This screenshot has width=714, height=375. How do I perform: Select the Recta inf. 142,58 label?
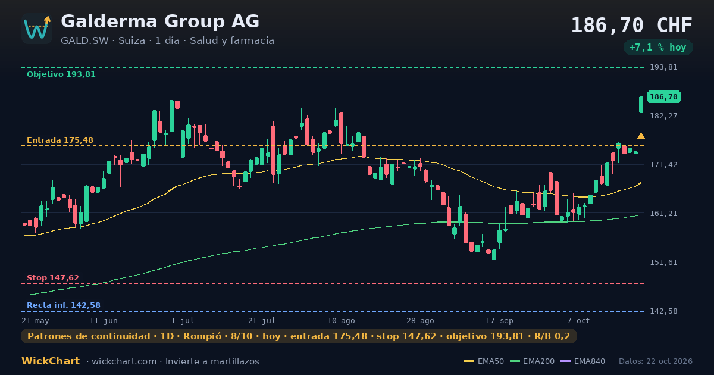(64, 305)
